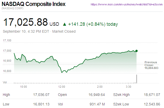
Task: Click the 10:00 time axis label
Action: click(x=24, y=87)
